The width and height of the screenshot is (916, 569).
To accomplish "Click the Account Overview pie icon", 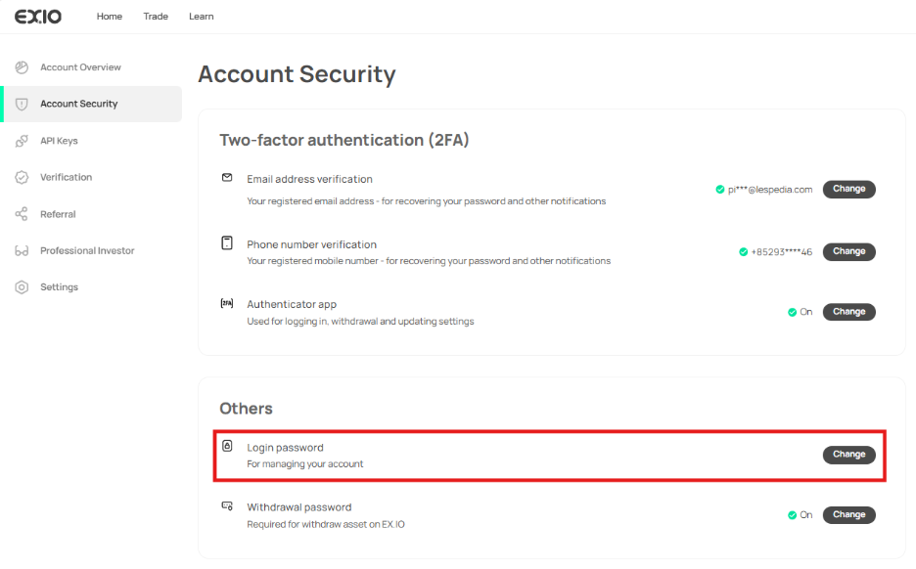I will (x=22, y=67).
